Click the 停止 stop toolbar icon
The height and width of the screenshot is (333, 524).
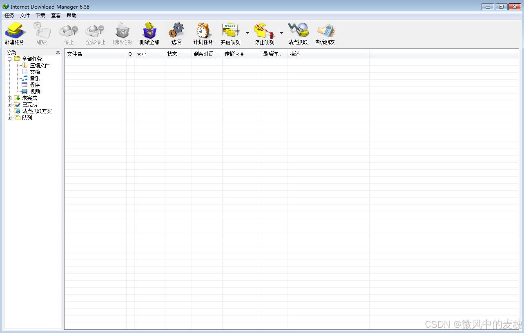[69, 31]
